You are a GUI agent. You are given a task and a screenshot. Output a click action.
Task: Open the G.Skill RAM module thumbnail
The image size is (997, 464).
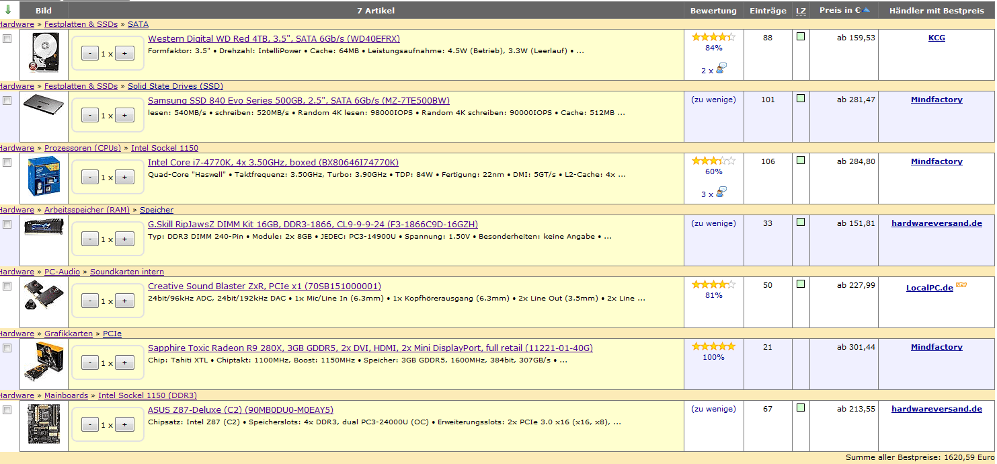click(x=44, y=227)
